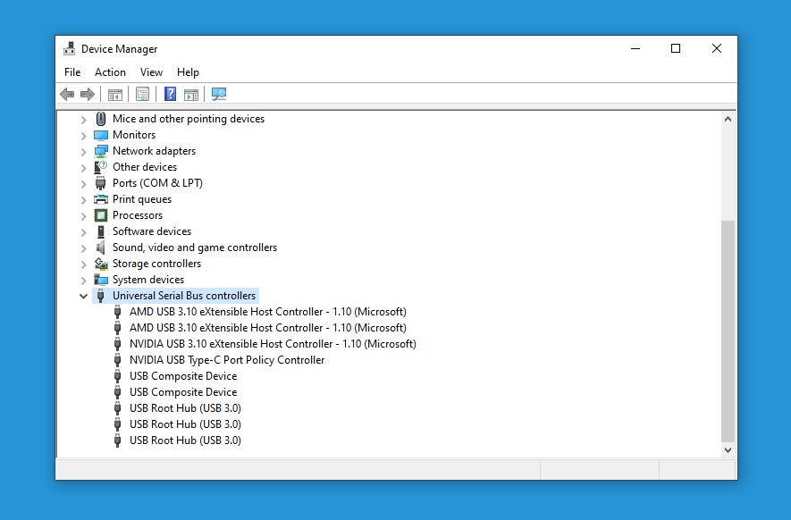Click the scrollbar up arrow
This screenshot has width=791, height=520.
point(728,119)
